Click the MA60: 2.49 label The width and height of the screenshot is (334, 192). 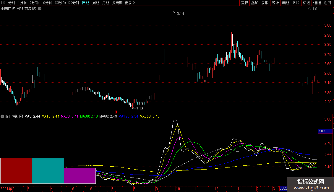coord(108,116)
